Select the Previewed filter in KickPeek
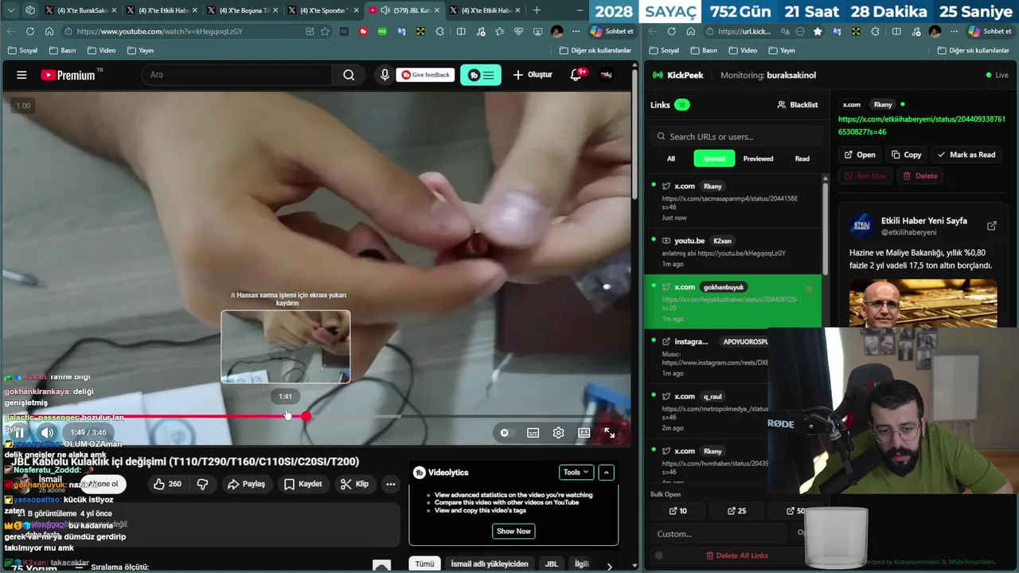The width and height of the screenshot is (1019, 573). click(x=758, y=158)
